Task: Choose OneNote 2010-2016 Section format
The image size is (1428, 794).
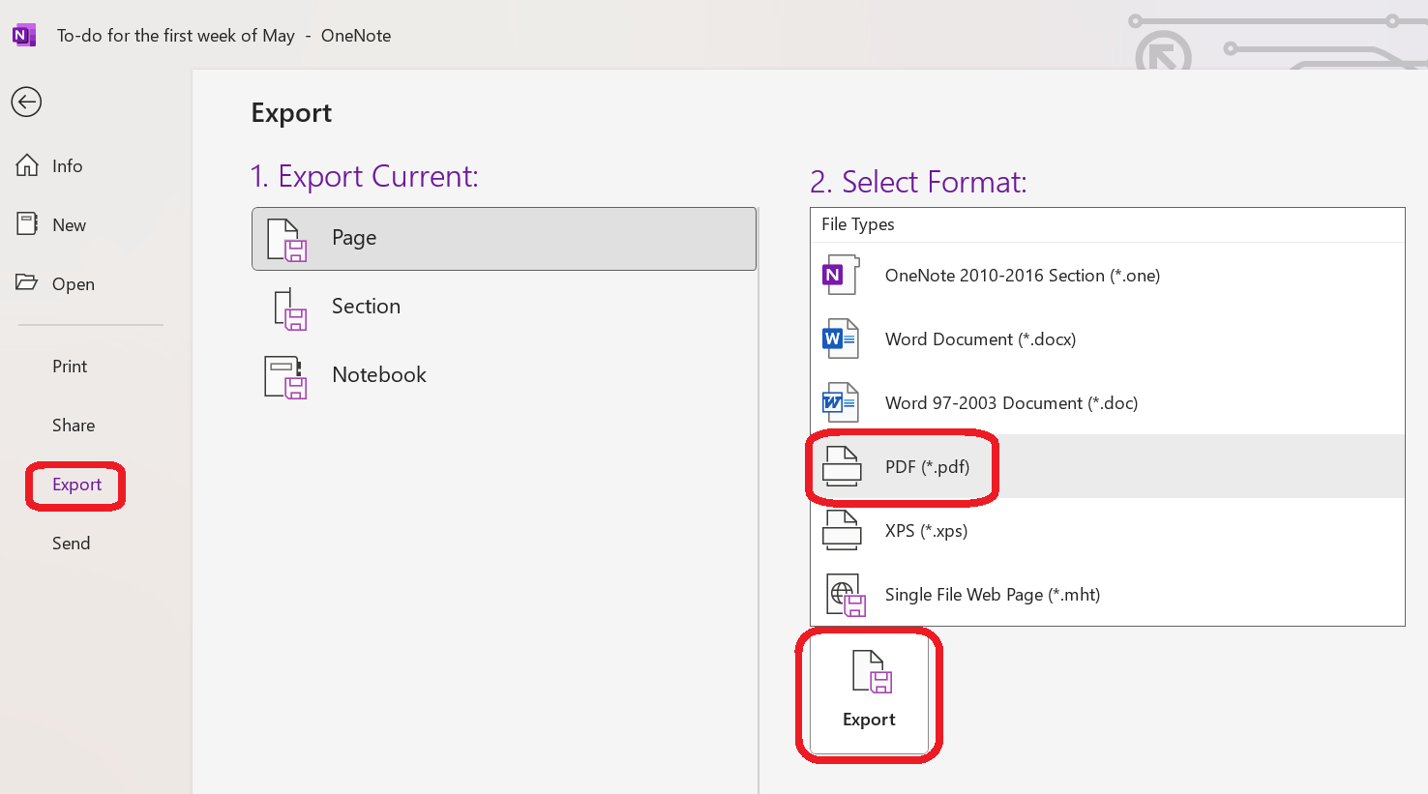Action: coord(1022,275)
